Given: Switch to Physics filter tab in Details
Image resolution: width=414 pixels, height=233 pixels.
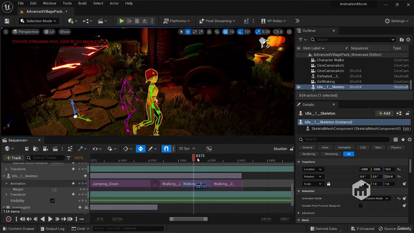Looking at the screenshot, I should point(396,148).
